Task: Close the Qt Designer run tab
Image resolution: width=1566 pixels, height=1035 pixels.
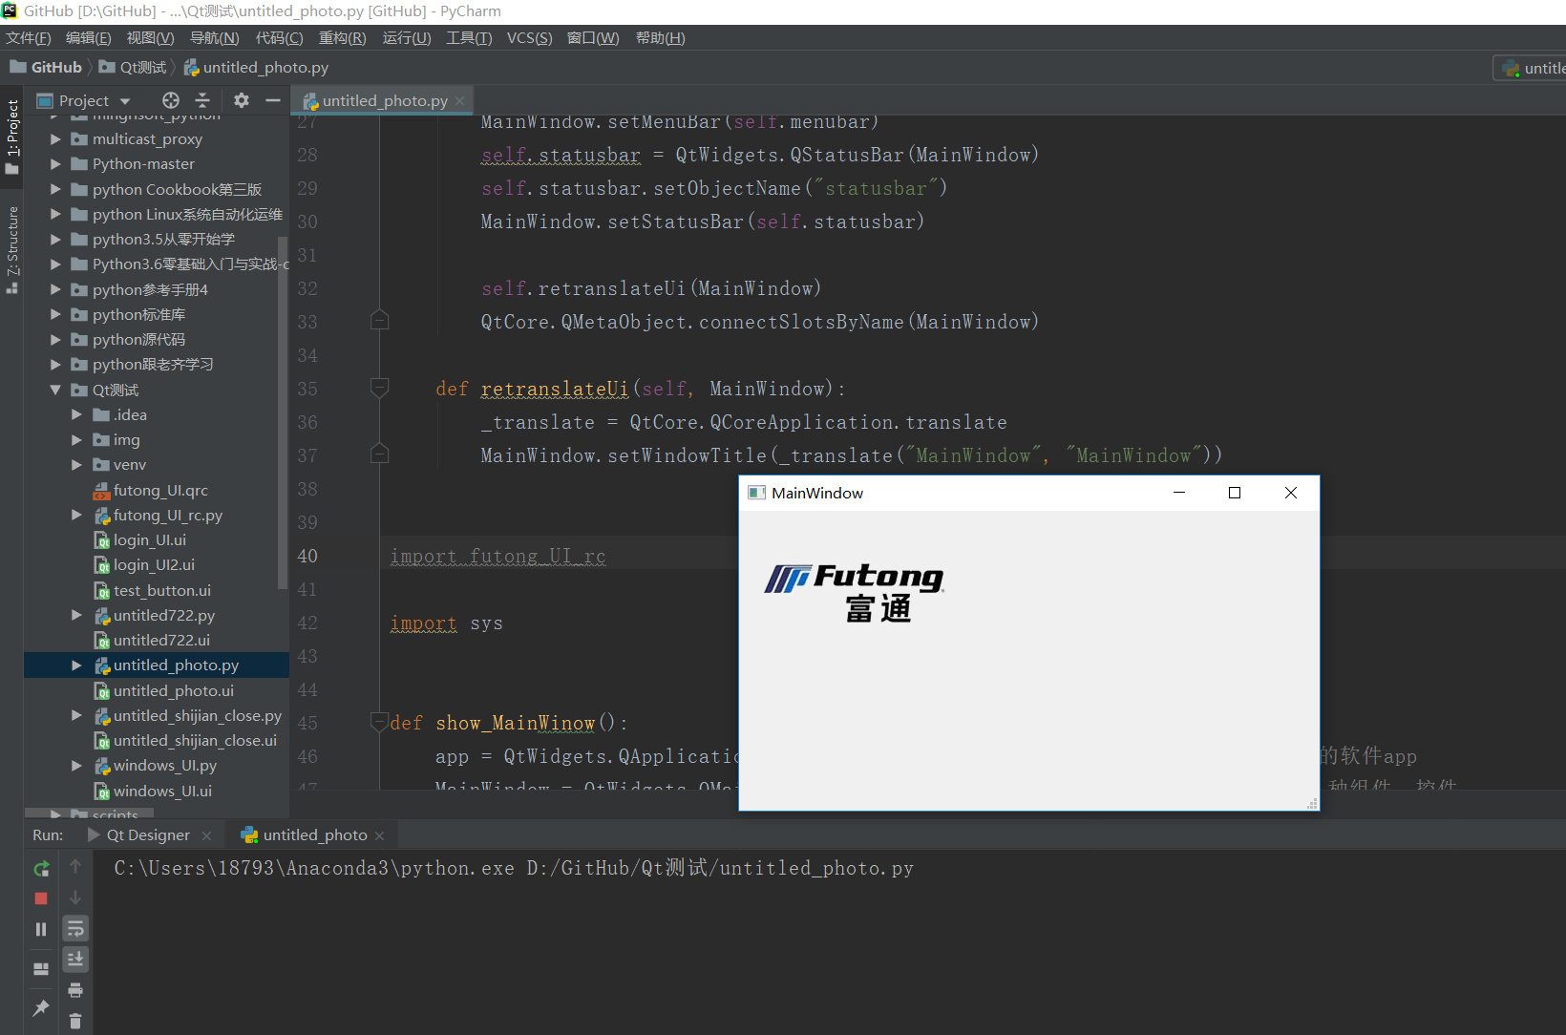Action: pyautogui.click(x=206, y=835)
